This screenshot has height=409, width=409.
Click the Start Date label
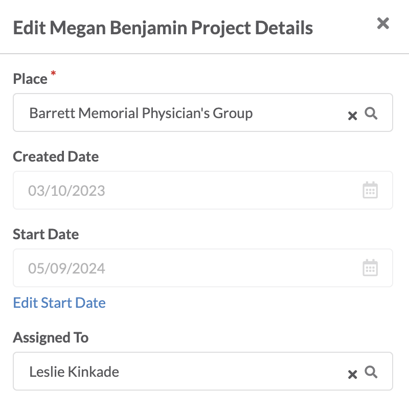click(46, 234)
